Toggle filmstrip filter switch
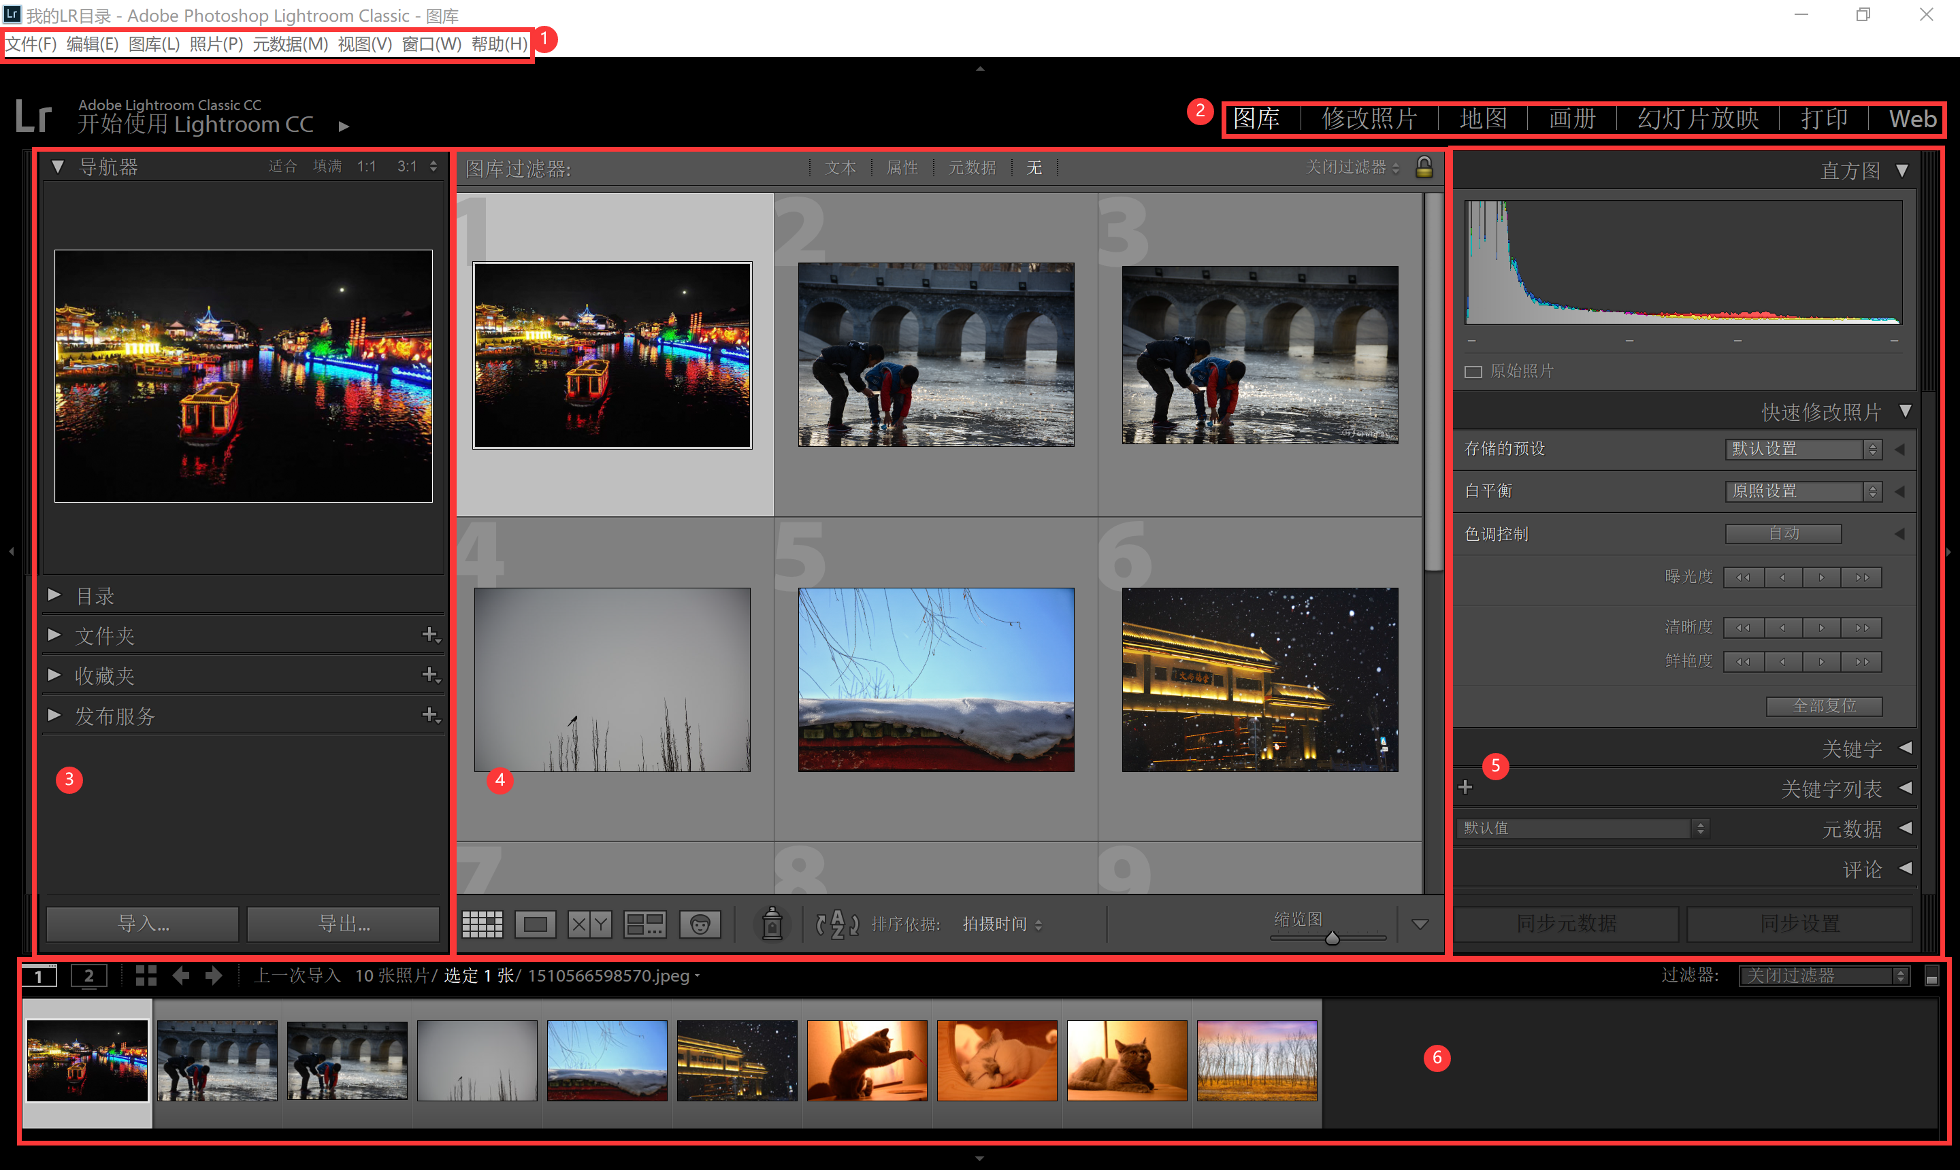Screen dimensions: 1960x1170 tap(1931, 976)
